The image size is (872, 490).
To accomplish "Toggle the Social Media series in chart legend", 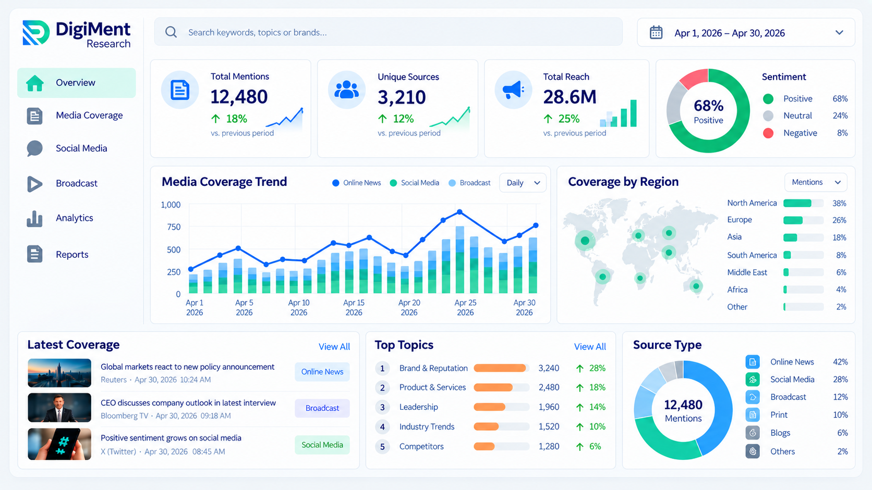I will point(415,183).
